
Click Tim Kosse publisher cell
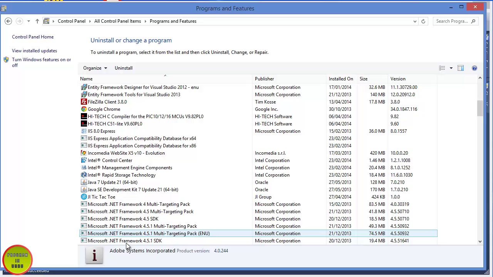pos(265,102)
